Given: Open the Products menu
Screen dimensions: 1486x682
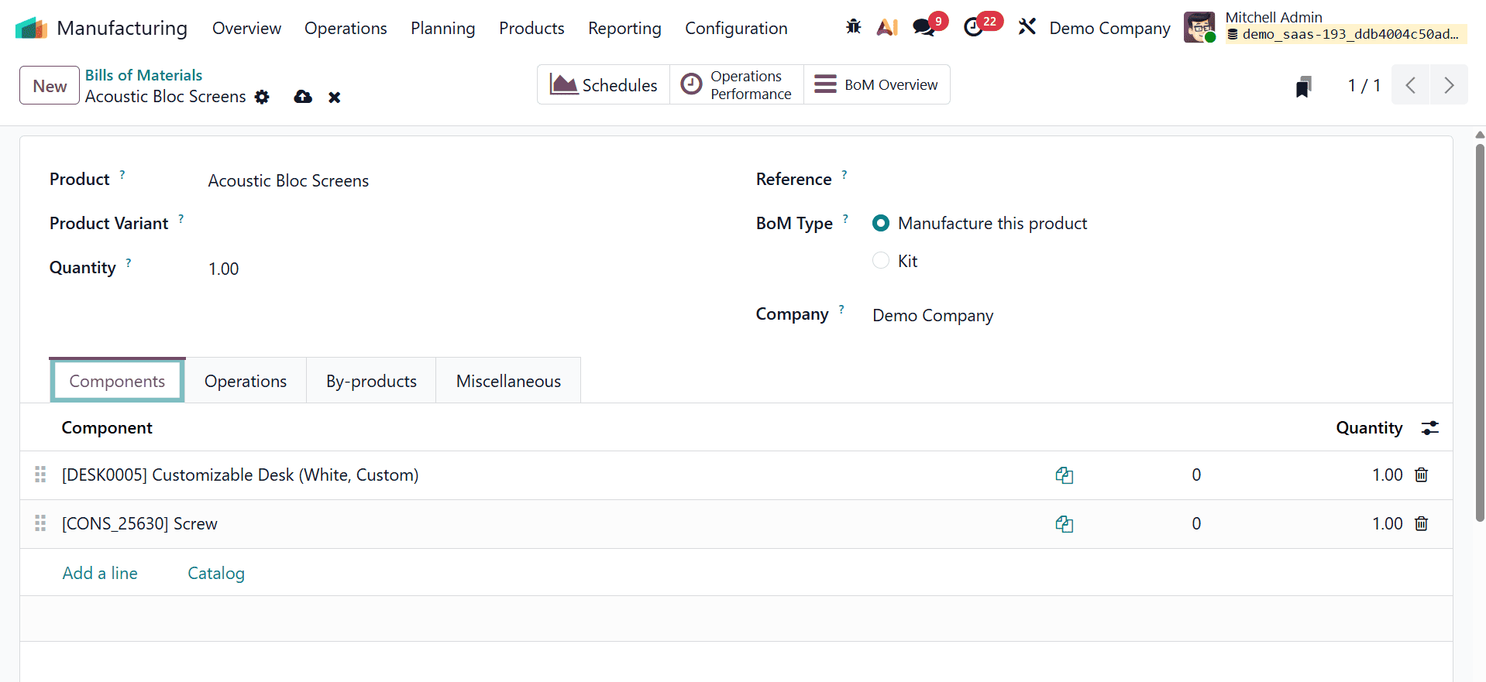Looking at the screenshot, I should [531, 28].
